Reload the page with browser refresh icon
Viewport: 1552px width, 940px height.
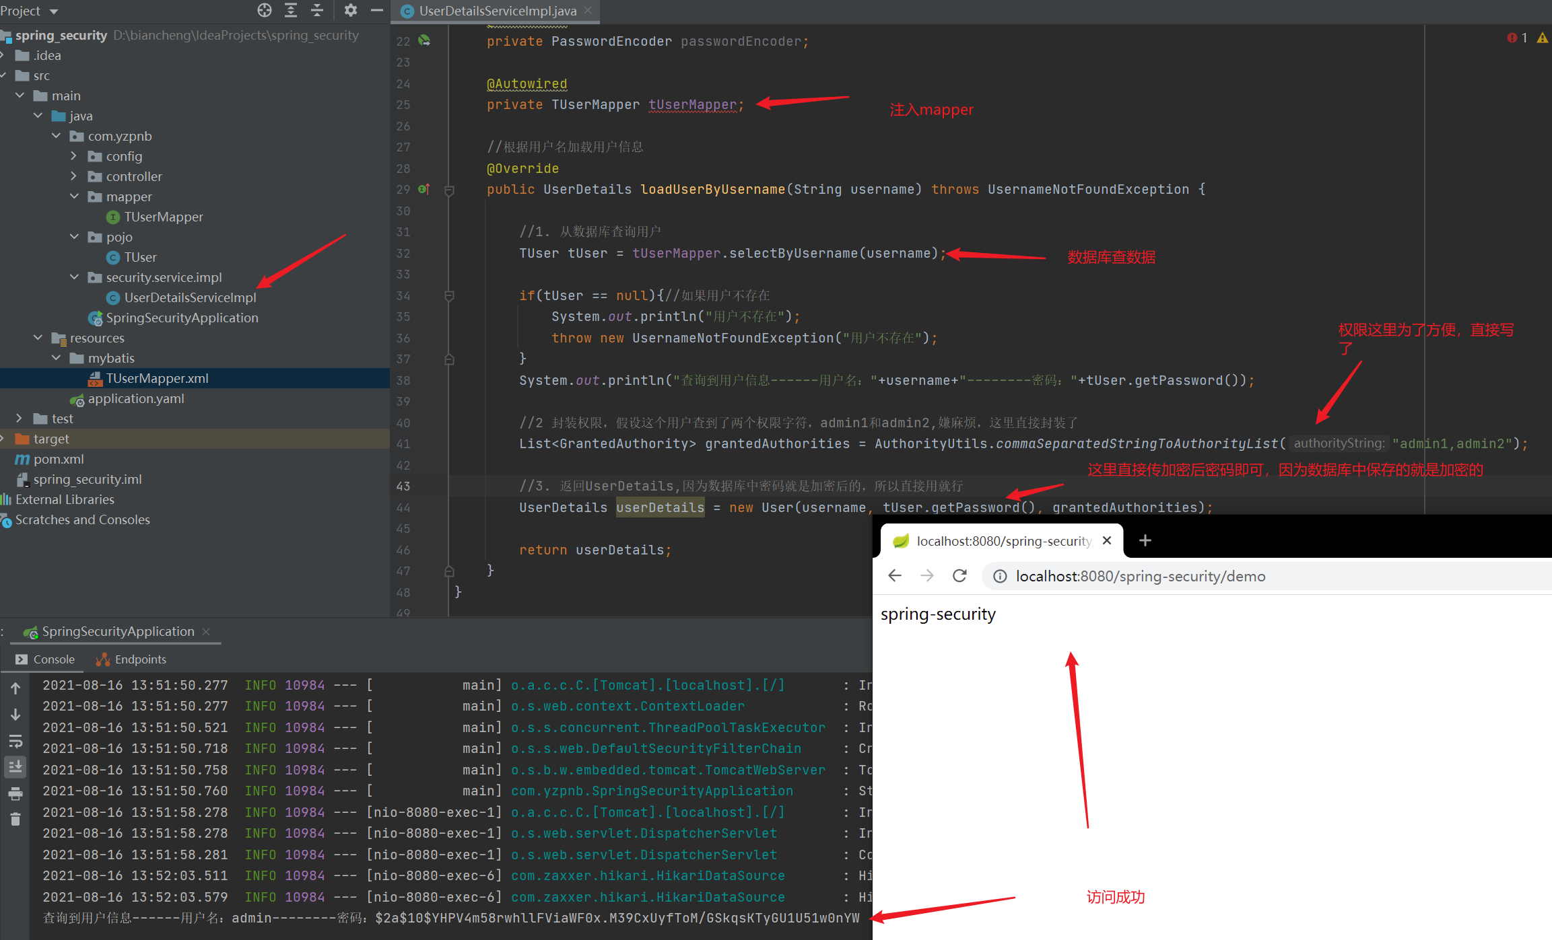tap(959, 576)
